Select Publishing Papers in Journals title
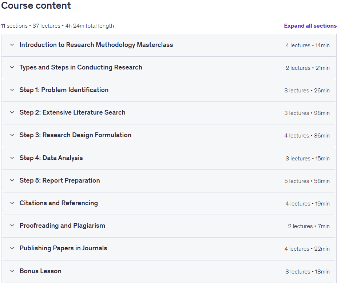Image resolution: width=337 pixels, height=283 pixels. tap(63, 248)
